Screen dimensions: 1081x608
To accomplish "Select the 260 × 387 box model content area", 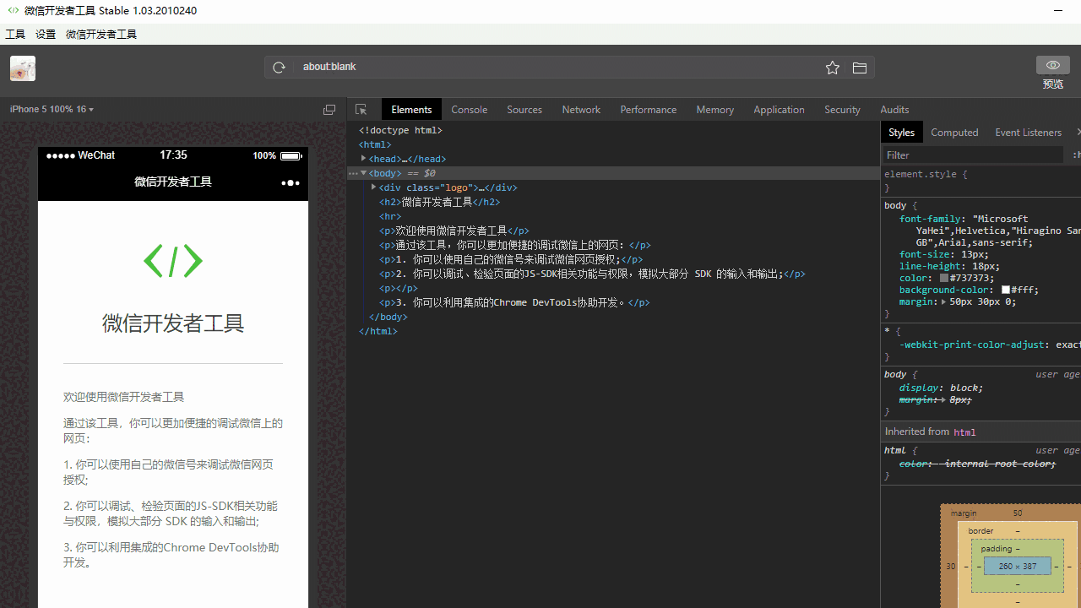I will pyautogui.click(x=1018, y=566).
